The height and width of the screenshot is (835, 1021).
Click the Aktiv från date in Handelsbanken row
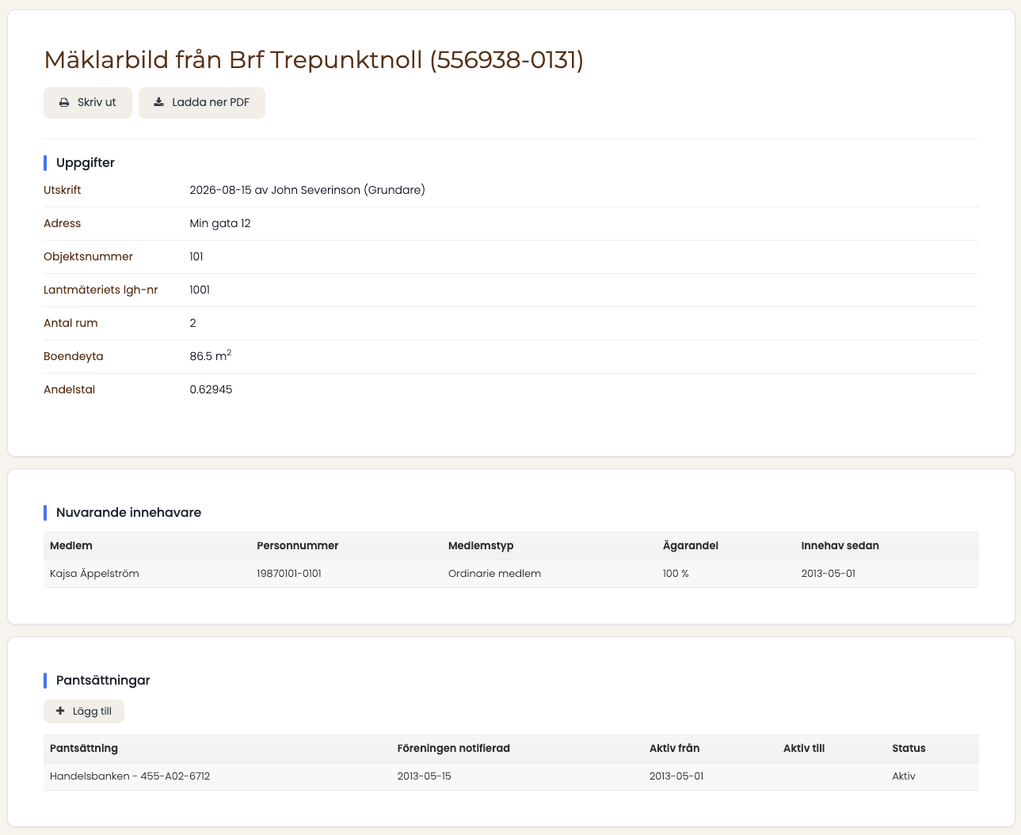coord(676,776)
